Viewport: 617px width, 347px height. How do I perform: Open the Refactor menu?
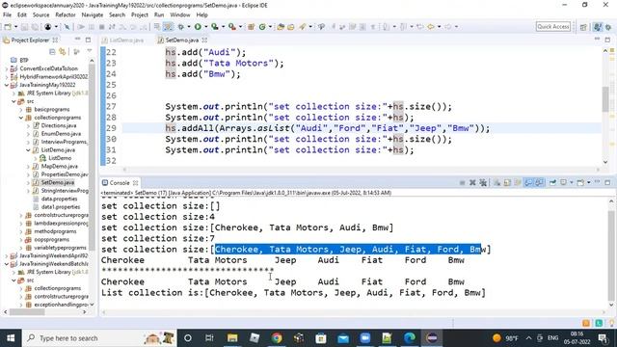coord(66,15)
